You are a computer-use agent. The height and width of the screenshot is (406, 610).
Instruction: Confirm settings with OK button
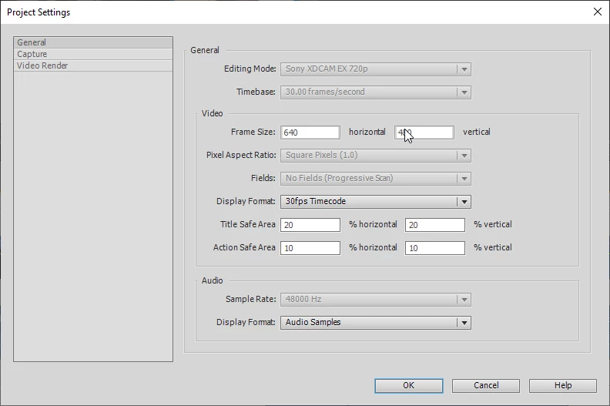[x=408, y=386]
